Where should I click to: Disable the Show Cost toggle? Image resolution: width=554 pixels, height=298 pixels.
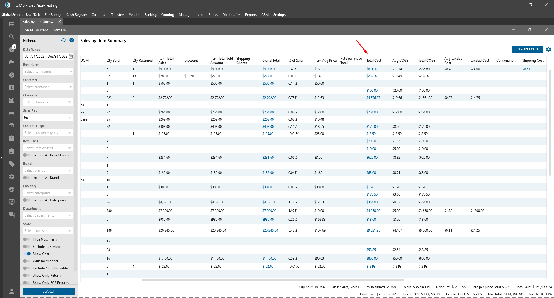coord(27,254)
